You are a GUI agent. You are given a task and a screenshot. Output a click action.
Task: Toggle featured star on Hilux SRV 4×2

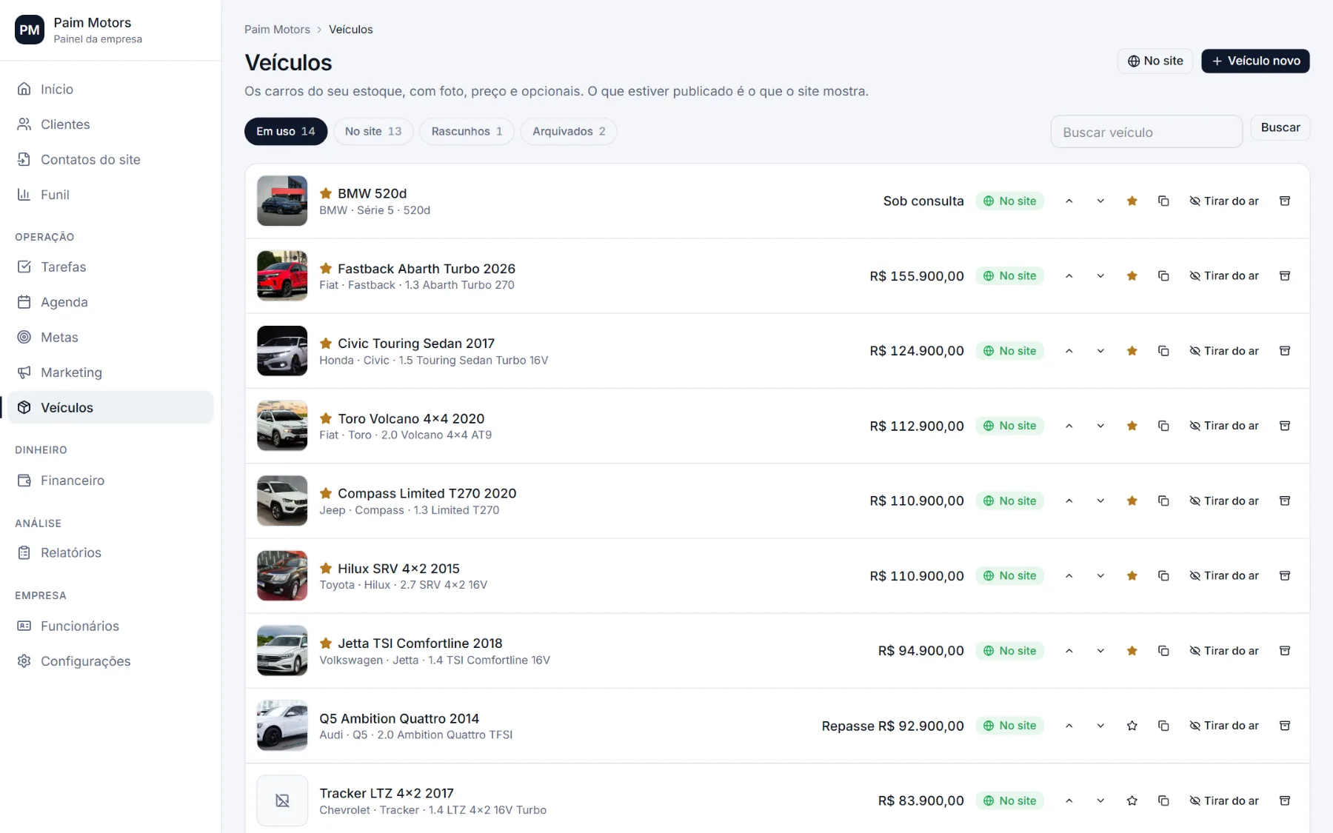(x=1132, y=576)
